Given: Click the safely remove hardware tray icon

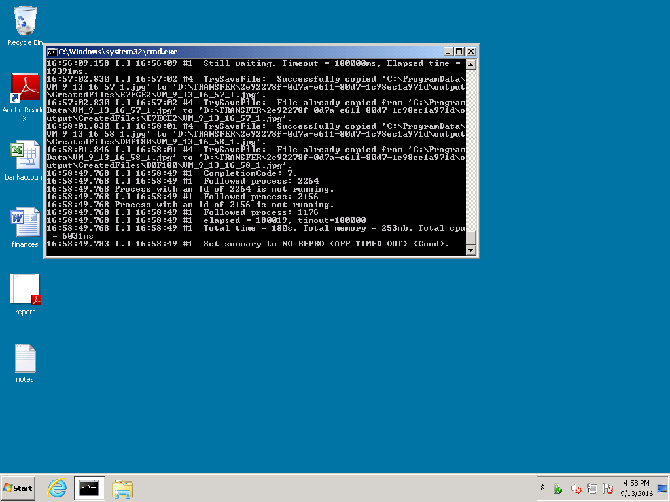Looking at the screenshot, I should click(x=558, y=488).
